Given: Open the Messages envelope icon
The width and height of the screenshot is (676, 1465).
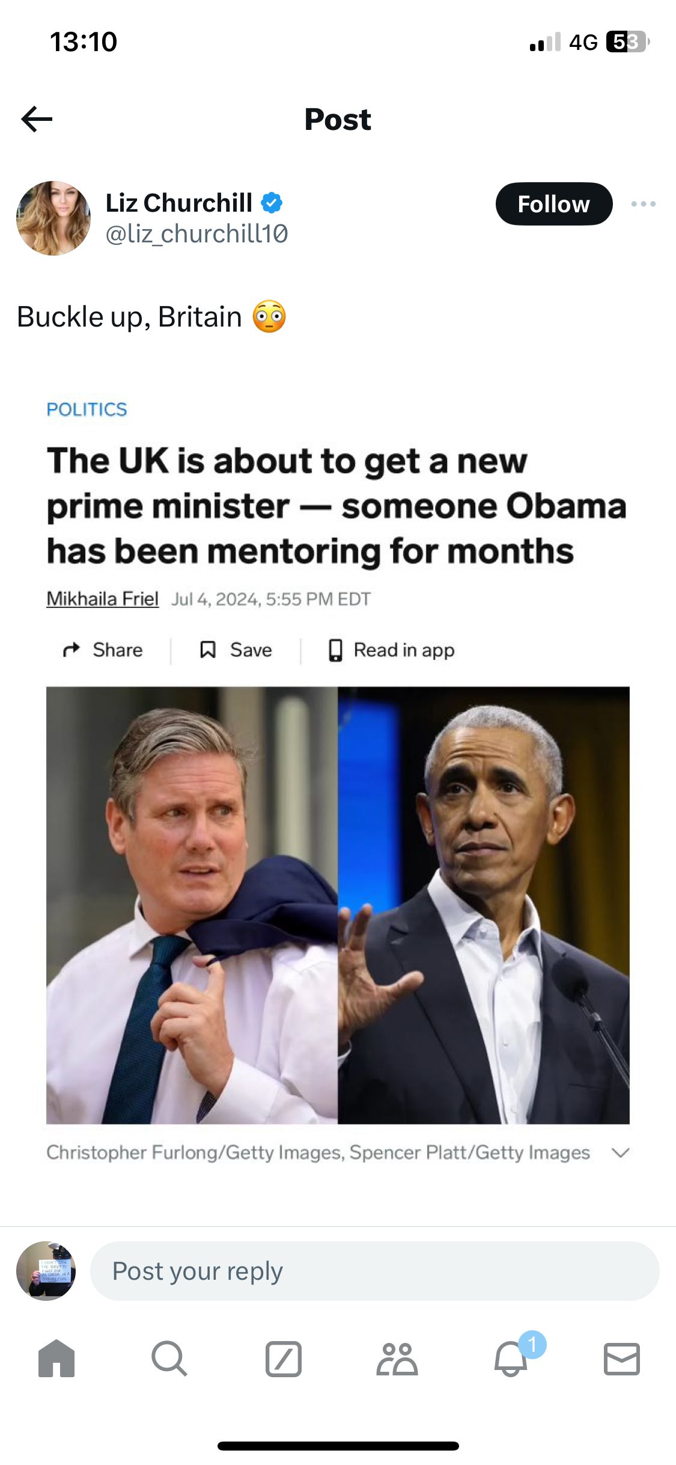Looking at the screenshot, I should (x=622, y=1359).
